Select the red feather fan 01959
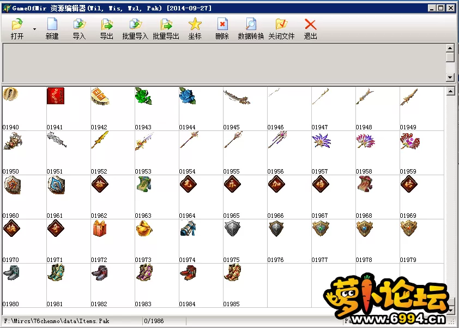Screen dimensions: 459x328 (x=410, y=141)
